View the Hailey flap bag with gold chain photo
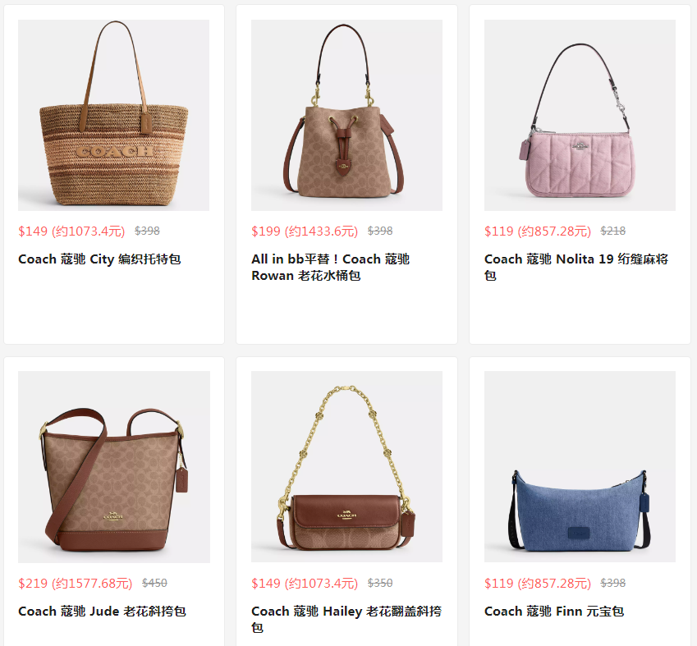The width and height of the screenshot is (697, 646). point(346,467)
